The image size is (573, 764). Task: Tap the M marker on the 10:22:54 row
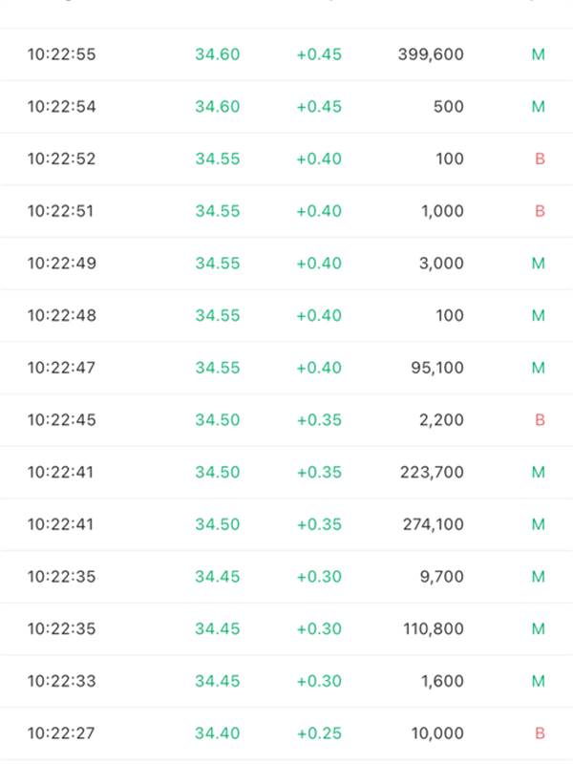(539, 106)
